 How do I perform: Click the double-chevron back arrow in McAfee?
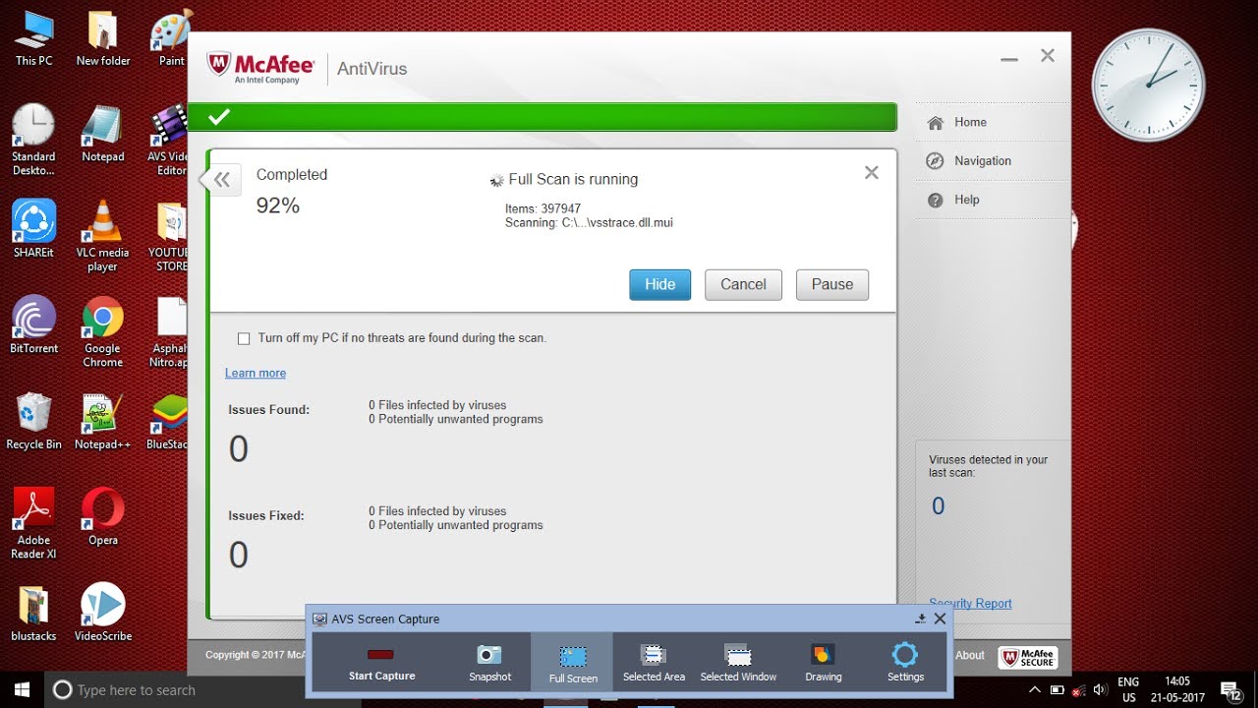[x=222, y=179]
